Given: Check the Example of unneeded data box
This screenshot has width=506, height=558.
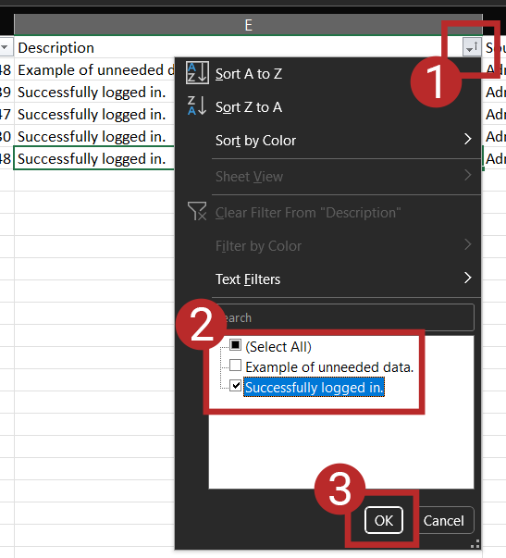Looking at the screenshot, I should coord(236,366).
